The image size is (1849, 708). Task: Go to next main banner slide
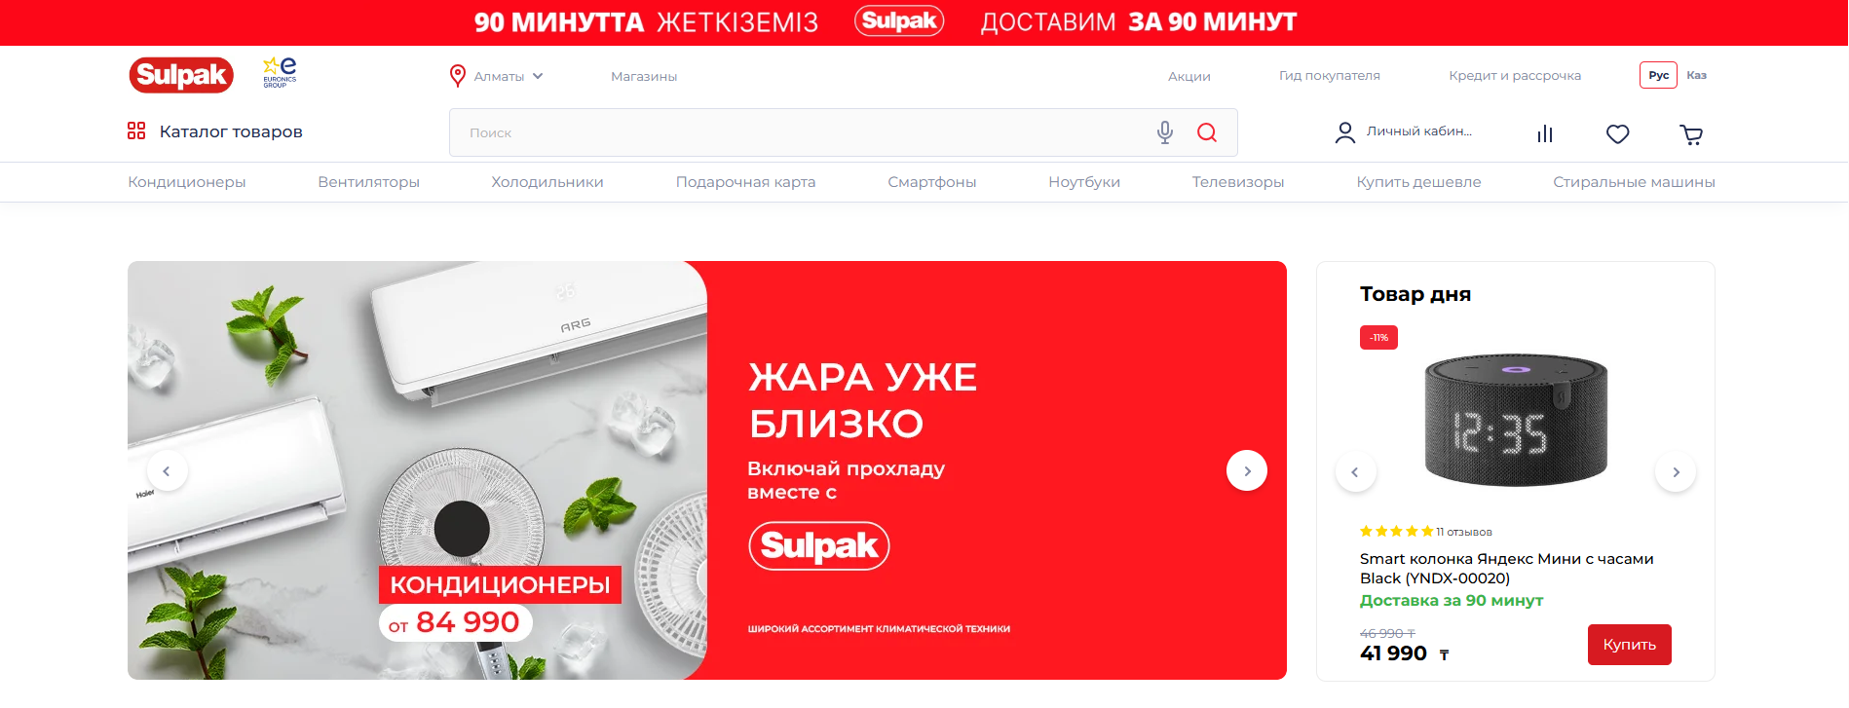click(x=1247, y=470)
